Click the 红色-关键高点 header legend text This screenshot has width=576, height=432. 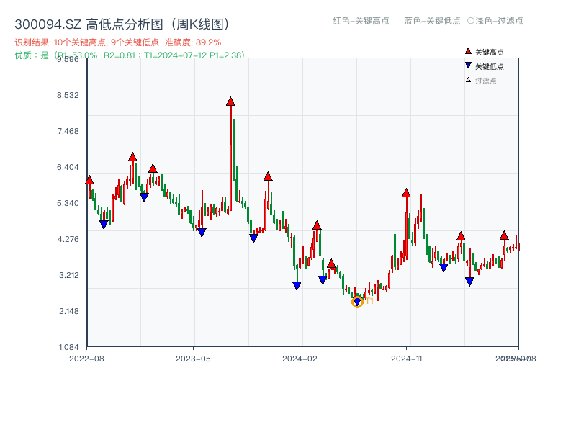[x=361, y=21]
